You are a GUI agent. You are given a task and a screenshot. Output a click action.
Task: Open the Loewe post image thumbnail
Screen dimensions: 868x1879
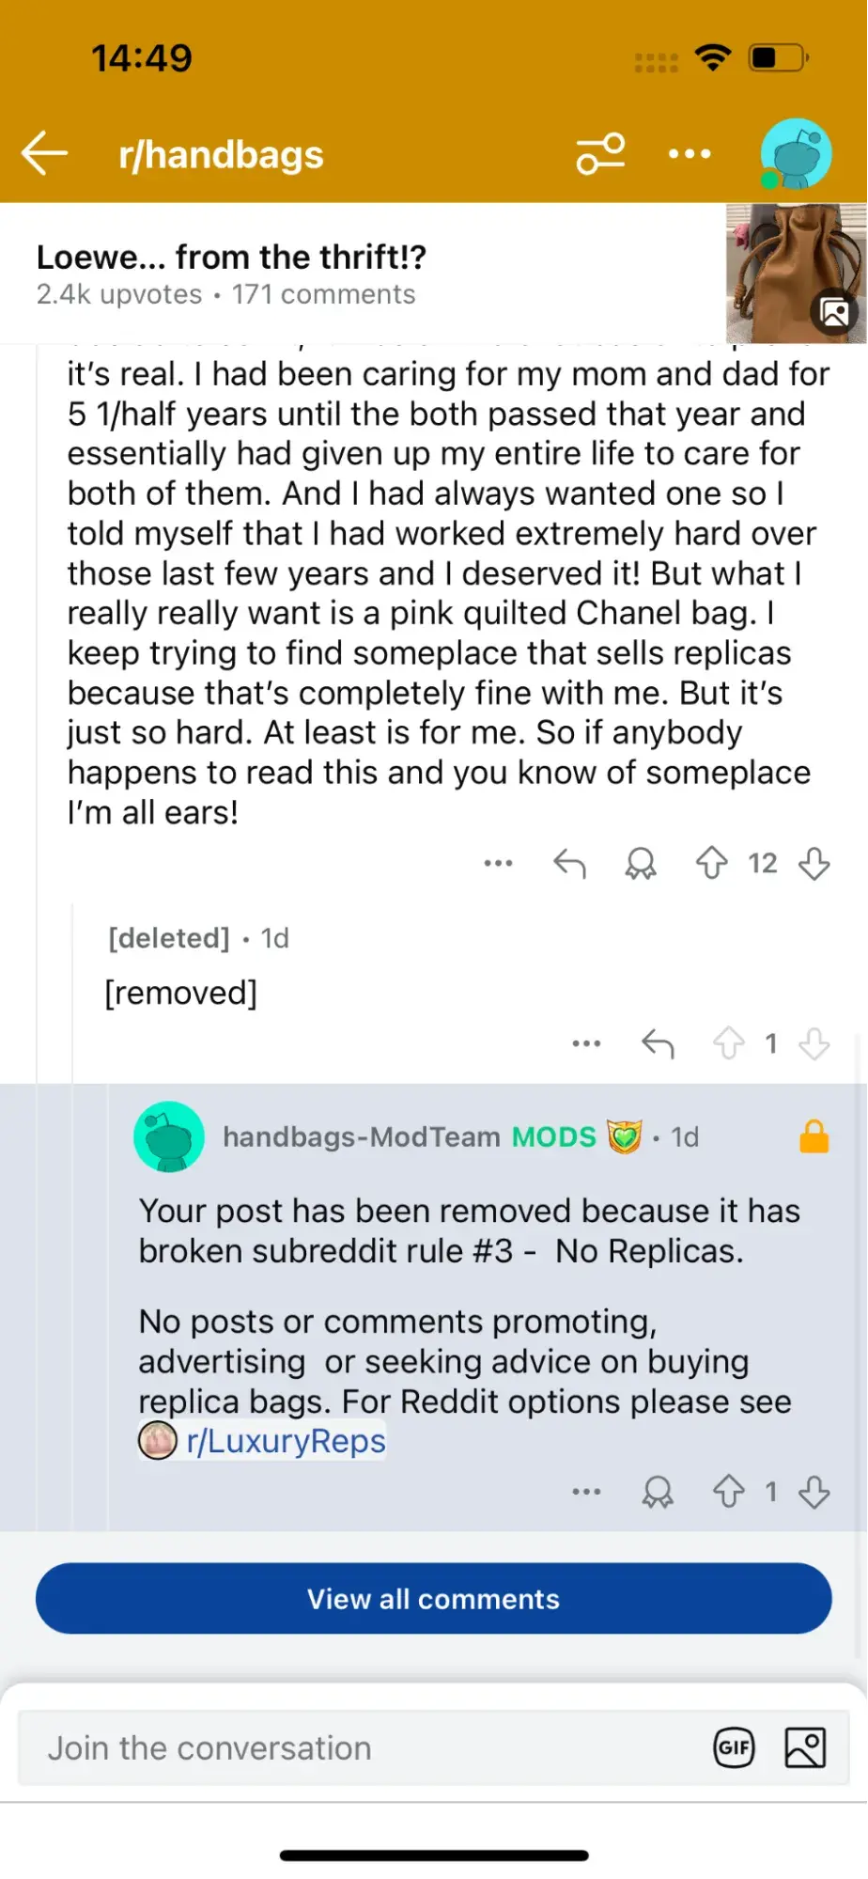(x=796, y=273)
